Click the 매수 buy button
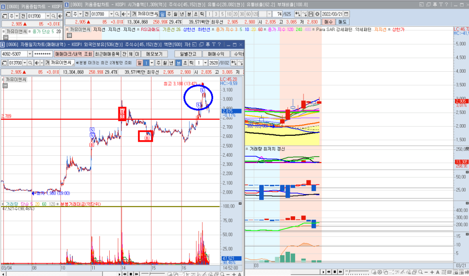Viewport: 469px width, 276px height. click(x=328, y=22)
